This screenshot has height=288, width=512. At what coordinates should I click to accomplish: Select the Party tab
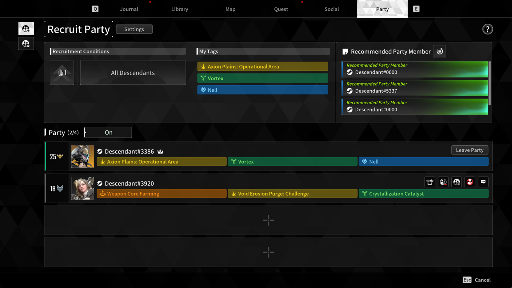[x=382, y=9]
